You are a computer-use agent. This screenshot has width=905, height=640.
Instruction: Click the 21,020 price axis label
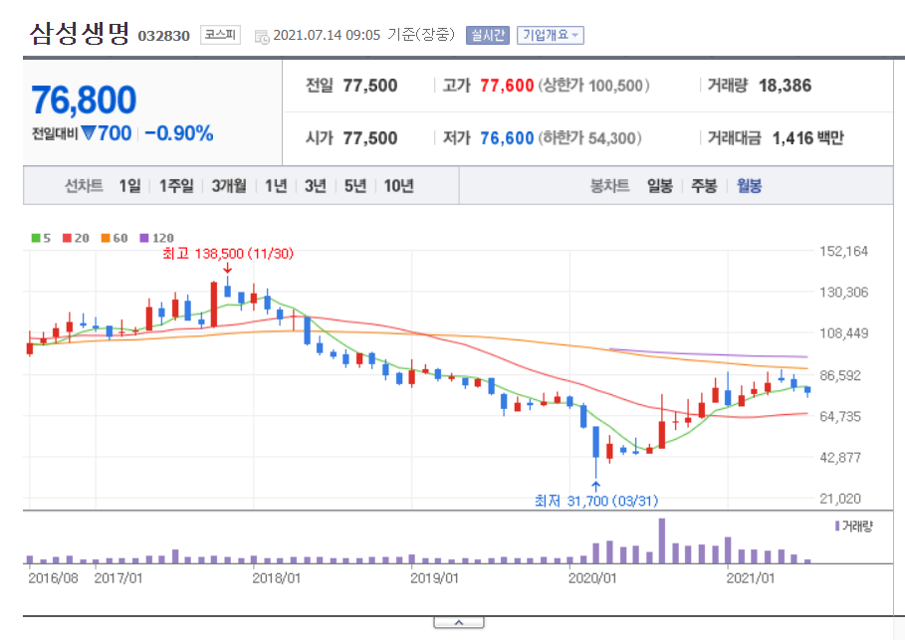coord(840,498)
